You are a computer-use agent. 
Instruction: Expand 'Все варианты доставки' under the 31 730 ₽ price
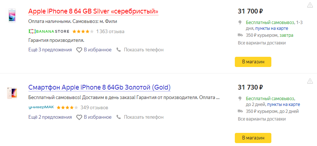[x=261, y=119]
